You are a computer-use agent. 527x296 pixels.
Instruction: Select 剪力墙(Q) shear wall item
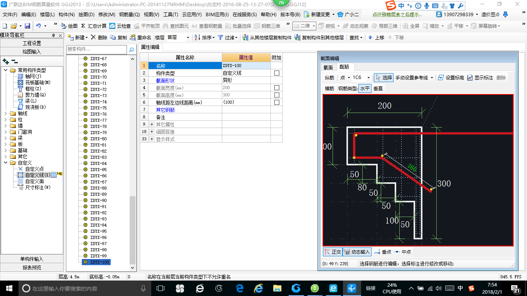pos(32,95)
